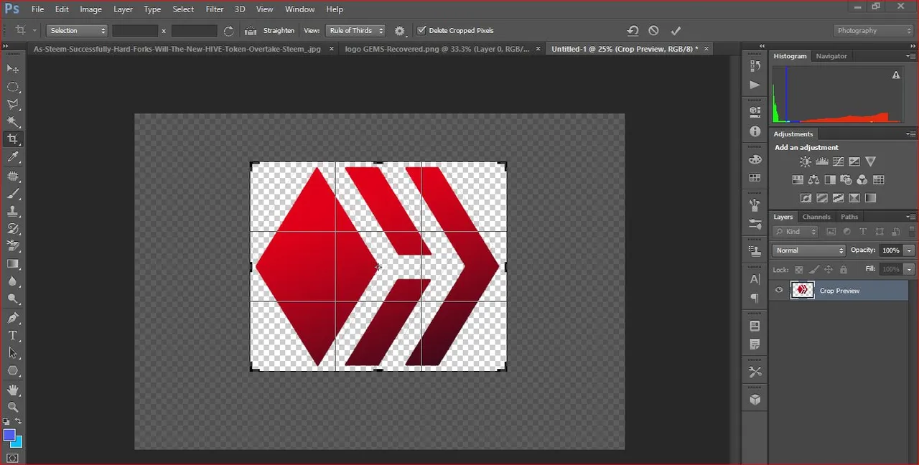The height and width of the screenshot is (465, 919).
Task: Switch to the Channels tab
Action: pos(816,217)
